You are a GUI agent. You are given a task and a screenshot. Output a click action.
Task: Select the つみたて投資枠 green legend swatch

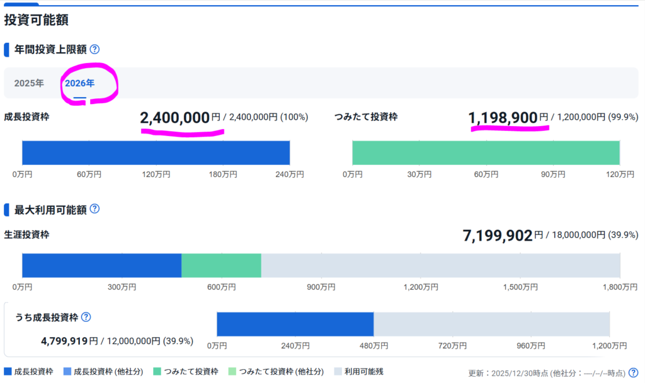158,372
